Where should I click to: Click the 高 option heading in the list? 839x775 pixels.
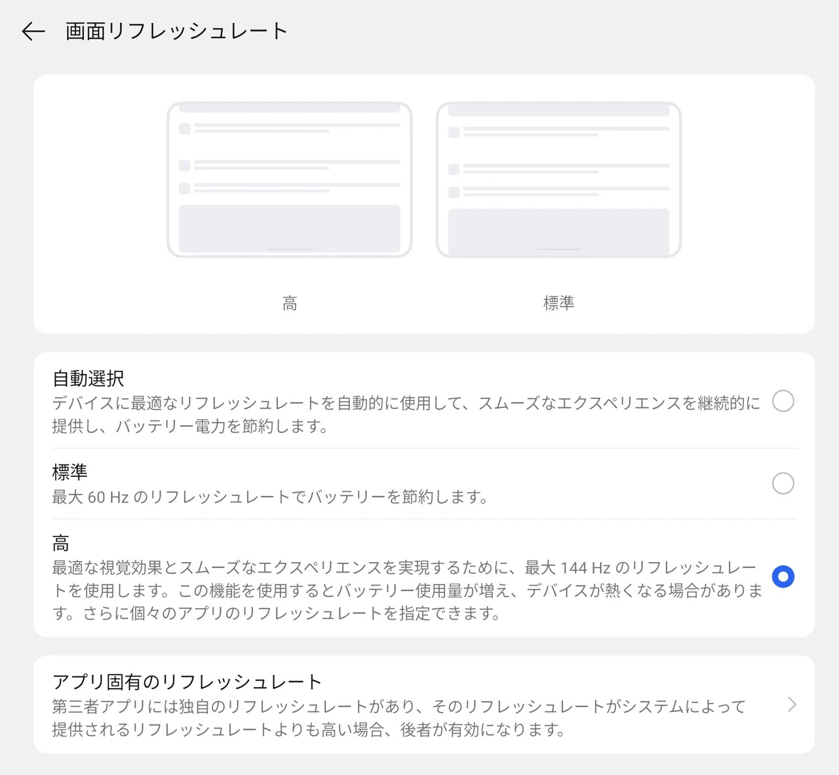point(61,543)
